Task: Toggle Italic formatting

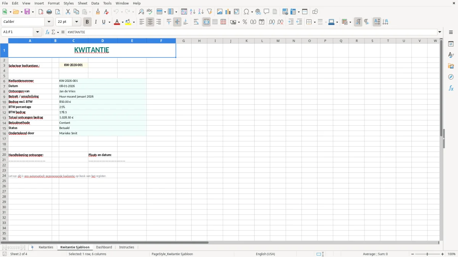Action: click(96, 22)
